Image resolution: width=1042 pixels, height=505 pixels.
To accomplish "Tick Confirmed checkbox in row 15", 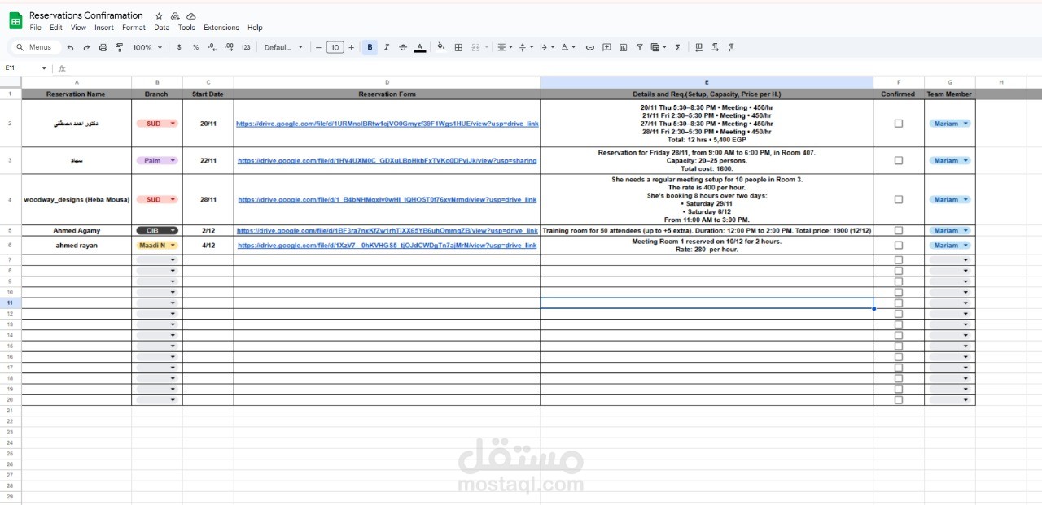I will [x=899, y=346].
